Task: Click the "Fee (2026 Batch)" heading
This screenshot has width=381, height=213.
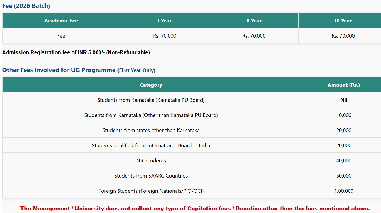Action: (26, 6)
